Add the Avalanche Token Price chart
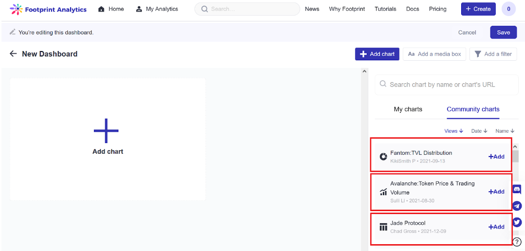 pos(496,192)
